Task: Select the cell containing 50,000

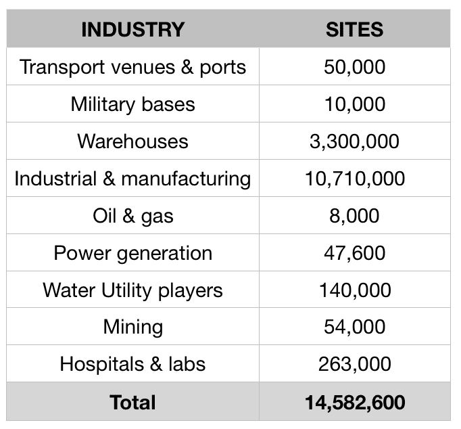Action: 354,67
